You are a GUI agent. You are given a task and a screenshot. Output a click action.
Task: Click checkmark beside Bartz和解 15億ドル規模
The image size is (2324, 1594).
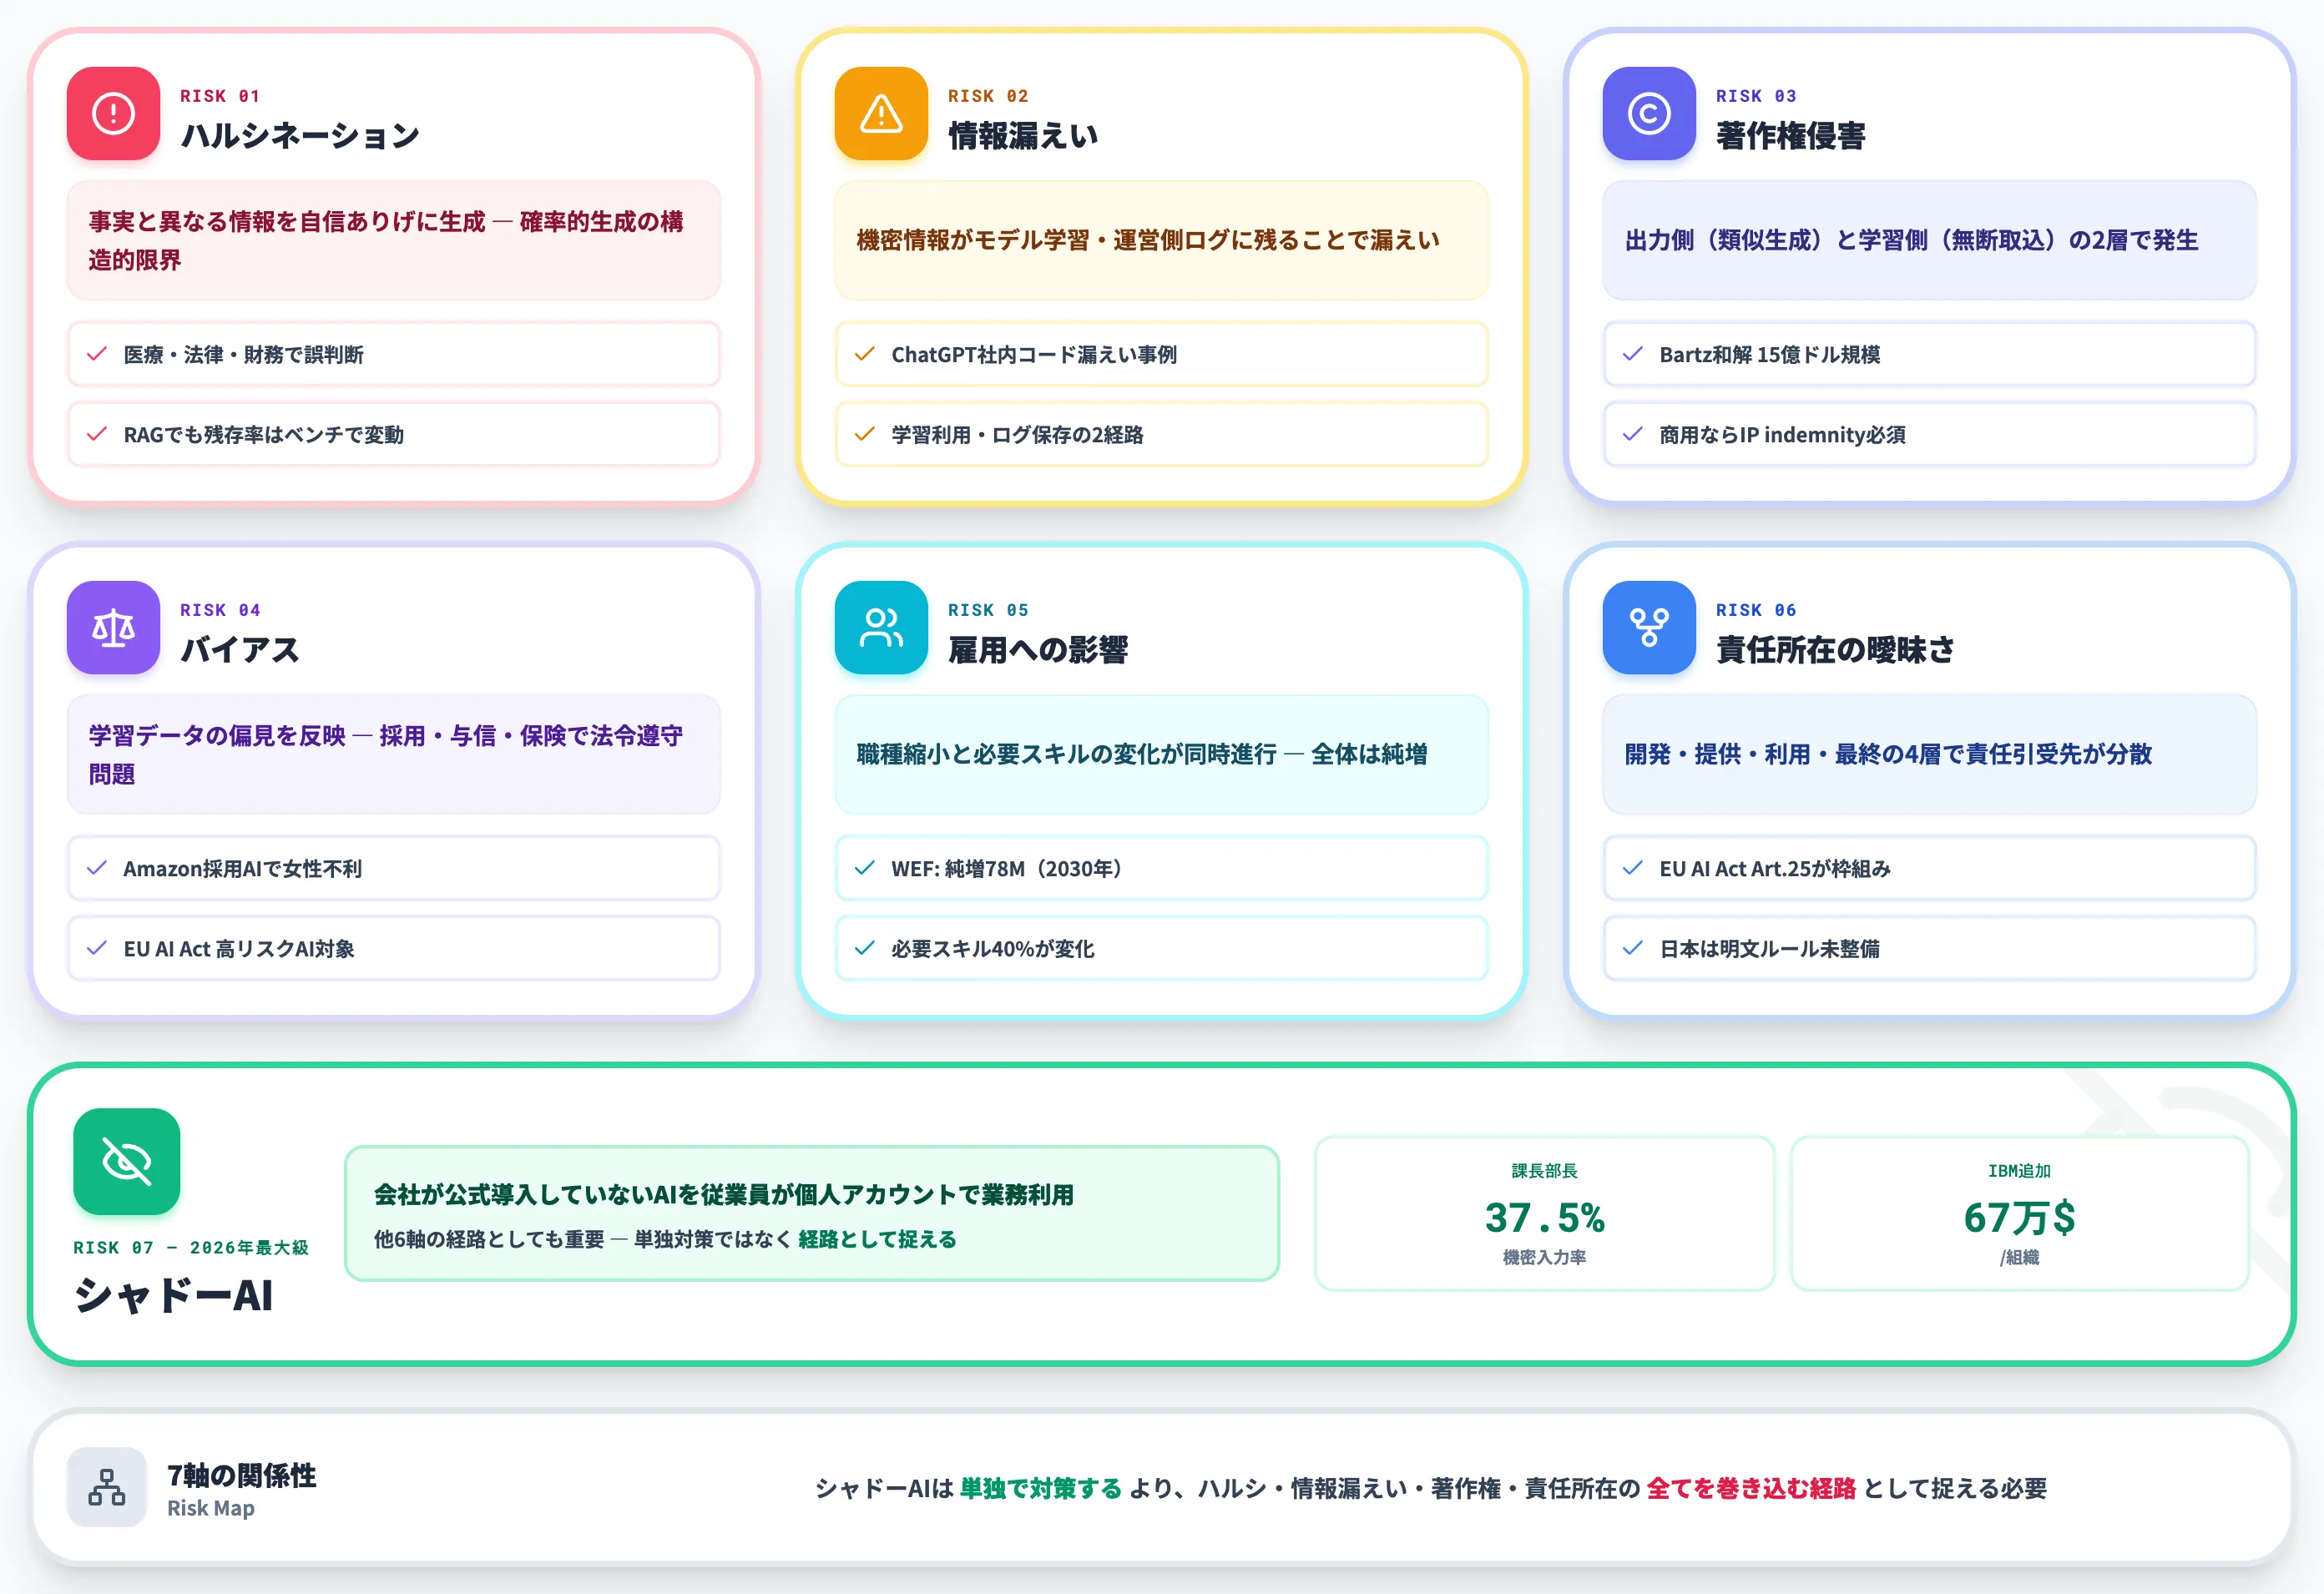pos(1633,354)
